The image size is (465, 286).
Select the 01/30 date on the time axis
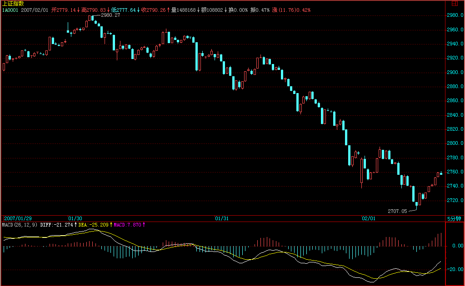[x=75, y=218]
